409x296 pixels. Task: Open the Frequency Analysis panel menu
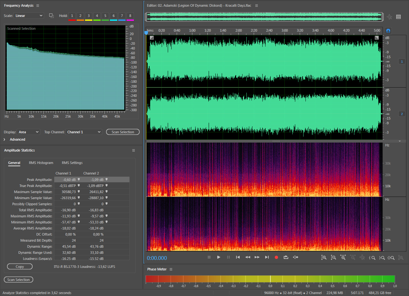click(x=38, y=6)
